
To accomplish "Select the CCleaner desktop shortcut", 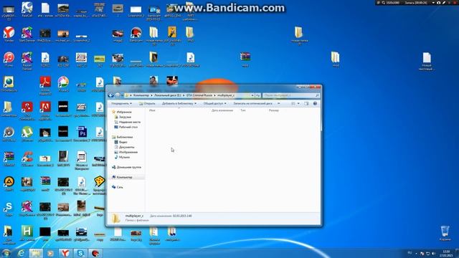I will pyautogui.click(x=27, y=159).
